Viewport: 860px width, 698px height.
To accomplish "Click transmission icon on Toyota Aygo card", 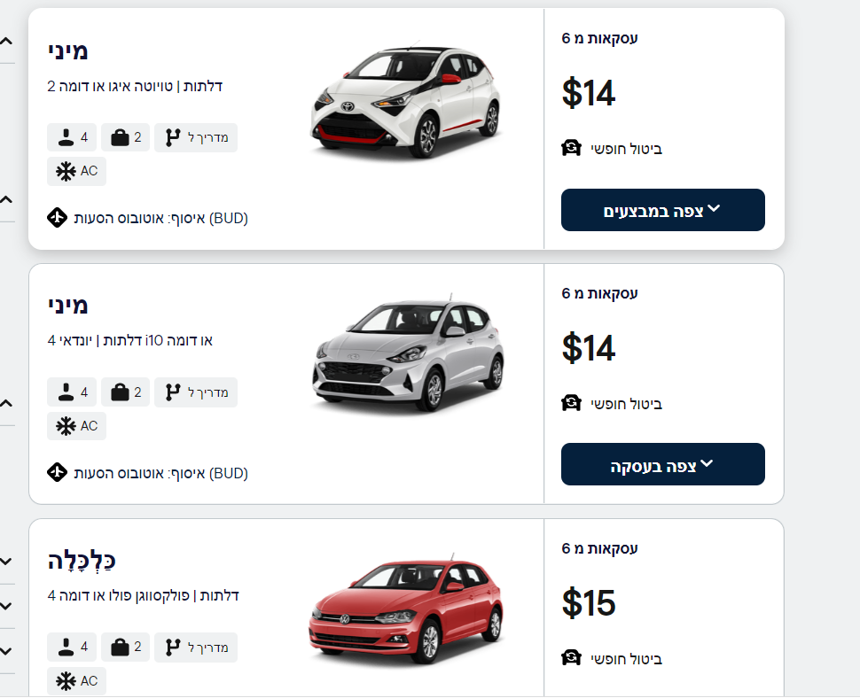I will (x=173, y=138).
